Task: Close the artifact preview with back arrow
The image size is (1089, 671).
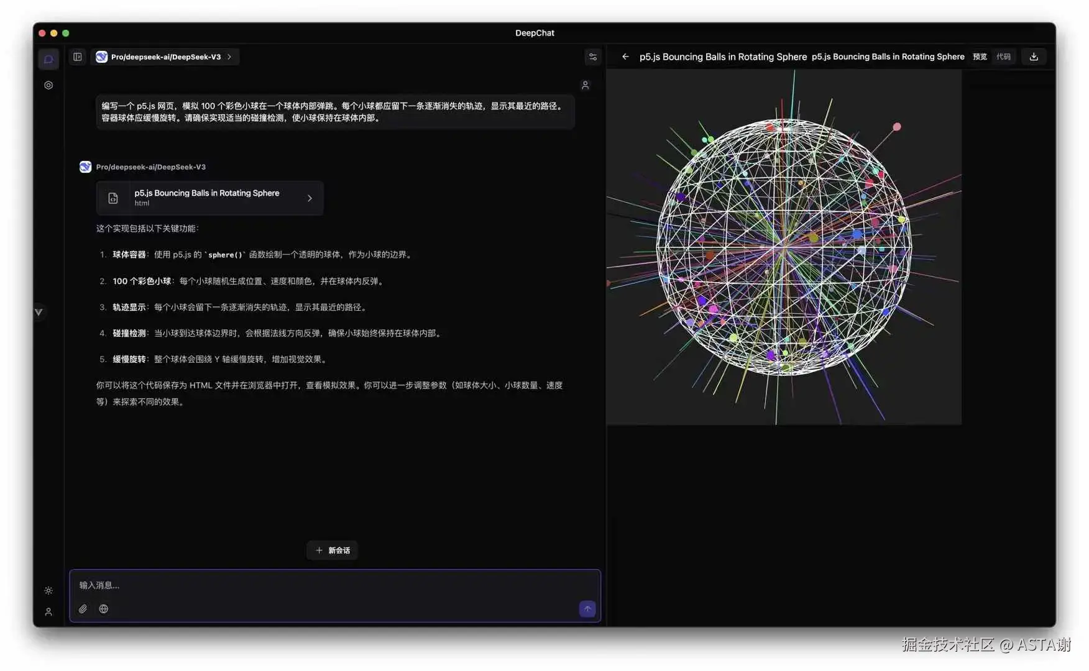Action: click(x=625, y=57)
